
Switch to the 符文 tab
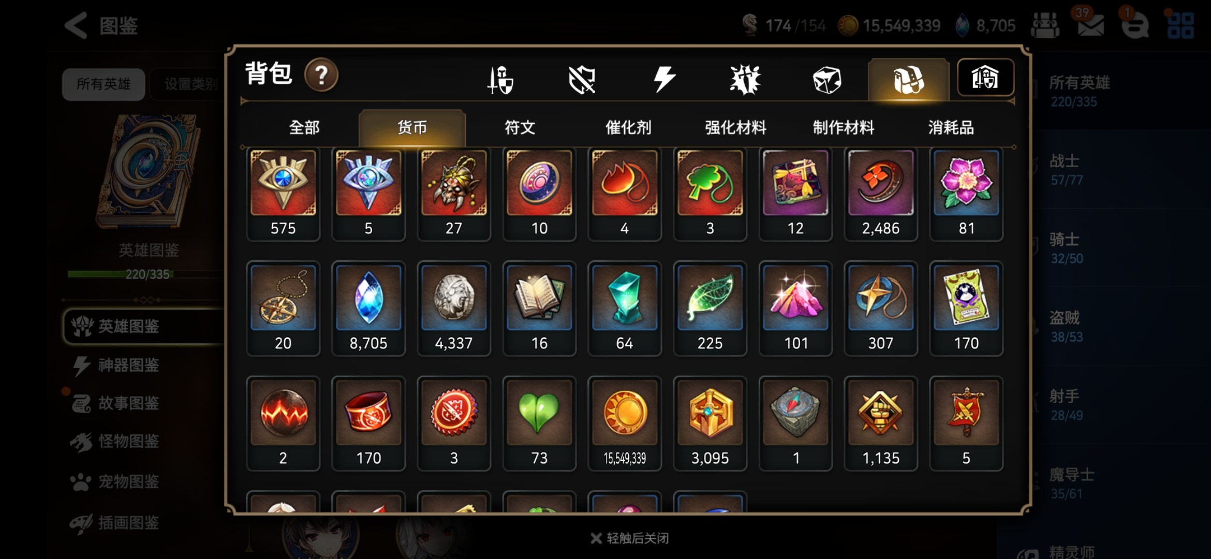click(x=520, y=127)
